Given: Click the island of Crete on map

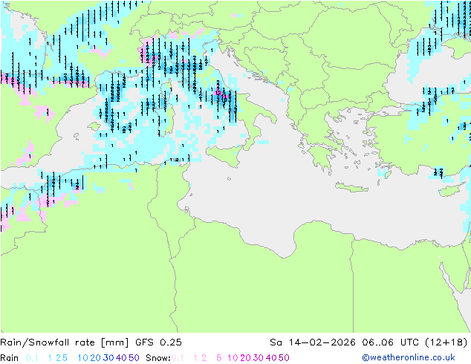Looking at the screenshot, I should [351, 186].
